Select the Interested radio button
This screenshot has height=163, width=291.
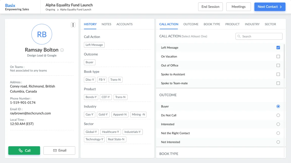coord(278,124)
